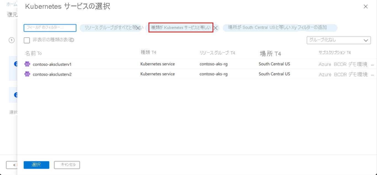Click the フィールドのフィルター search field

(50, 28)
